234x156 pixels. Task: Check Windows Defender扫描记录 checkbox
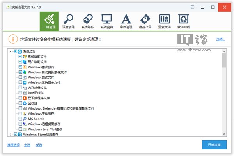tap(20, 108)
